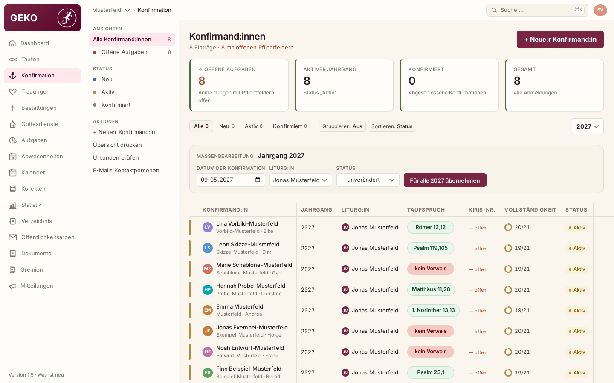Click the Neue:r Konfirmand:in button
This screenshot has width=614, height=383.
(x=560, y=40)
